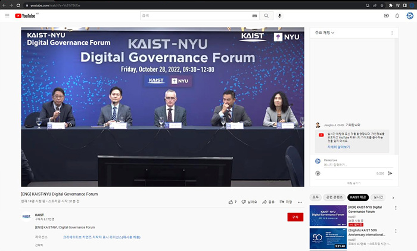Collapse the video description
The width and height of the screenshot is (417, 251).
39,245
